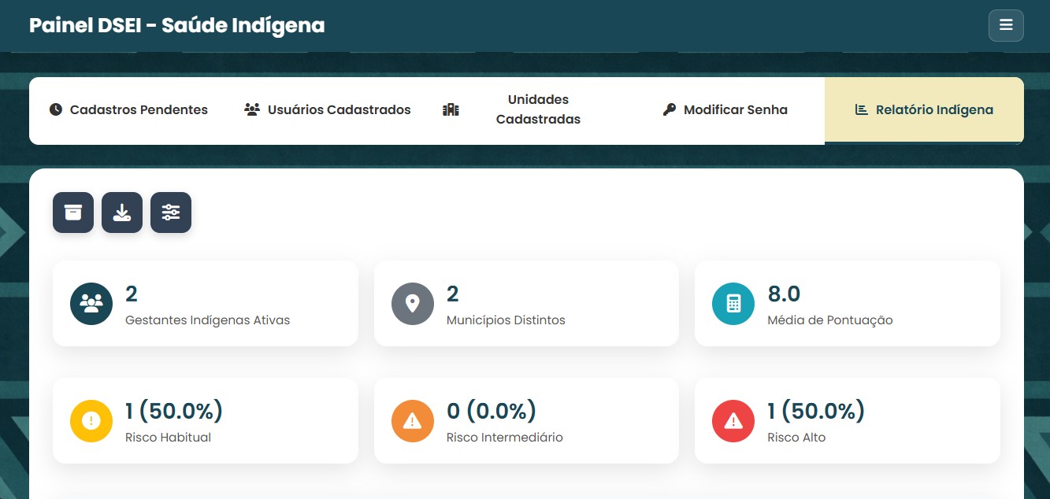Viewport: 1050px width, 499px height.
Task: Switch to the Cadastros Pendentes tab
Action: [128, 110]
